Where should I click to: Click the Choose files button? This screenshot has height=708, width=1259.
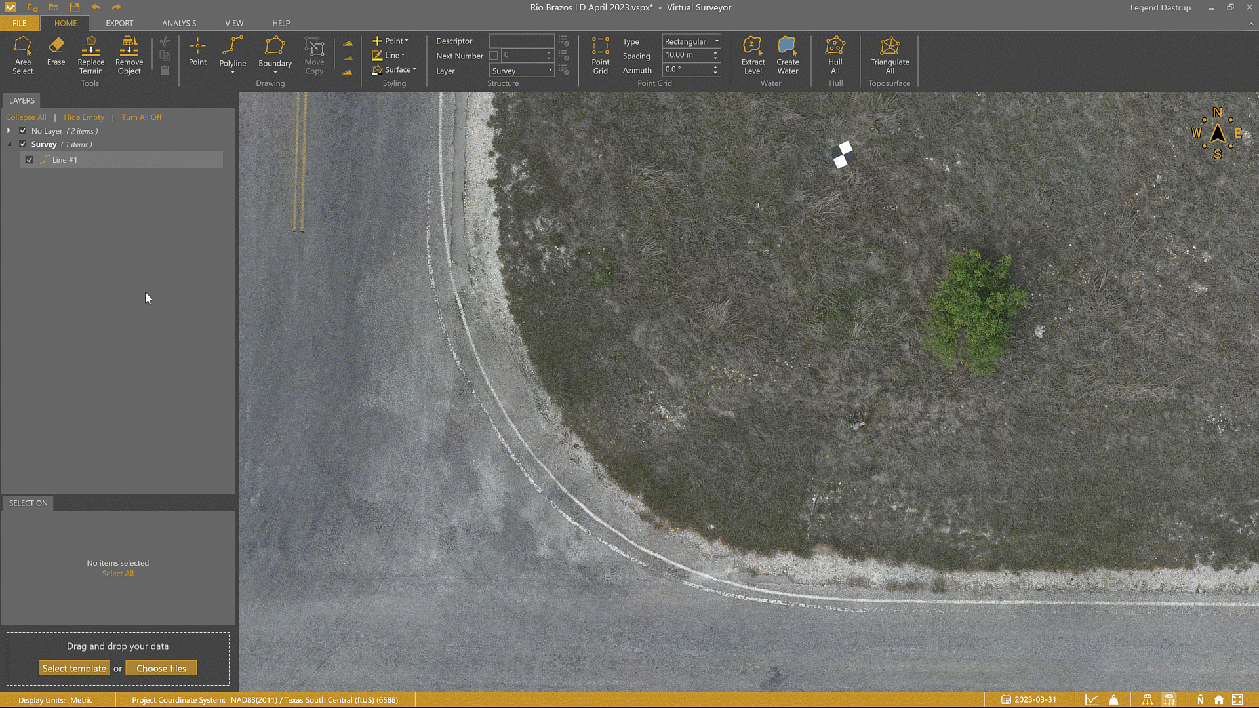click(161, 667)
